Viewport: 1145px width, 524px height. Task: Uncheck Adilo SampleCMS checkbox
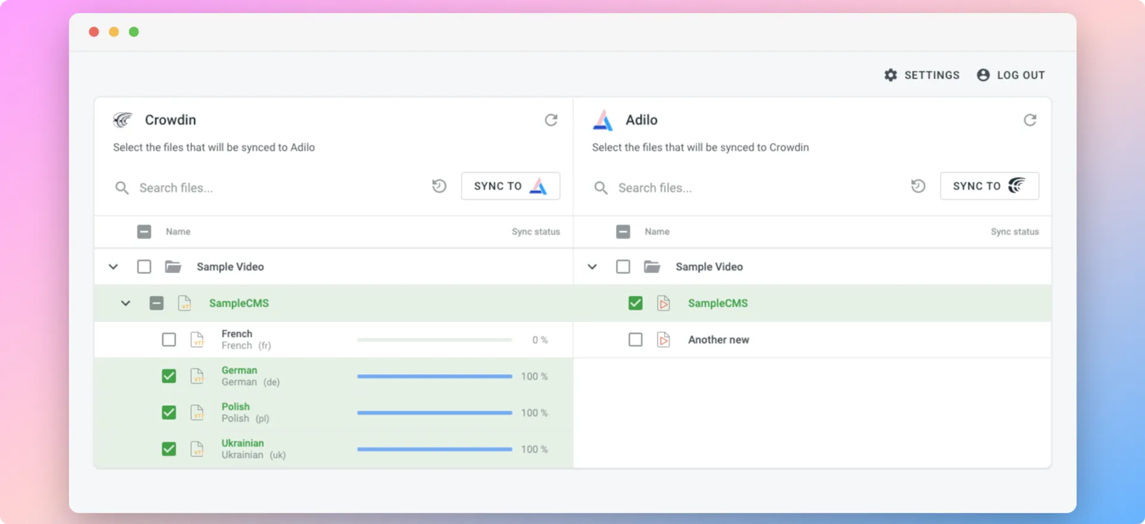(x=636, y=303)
